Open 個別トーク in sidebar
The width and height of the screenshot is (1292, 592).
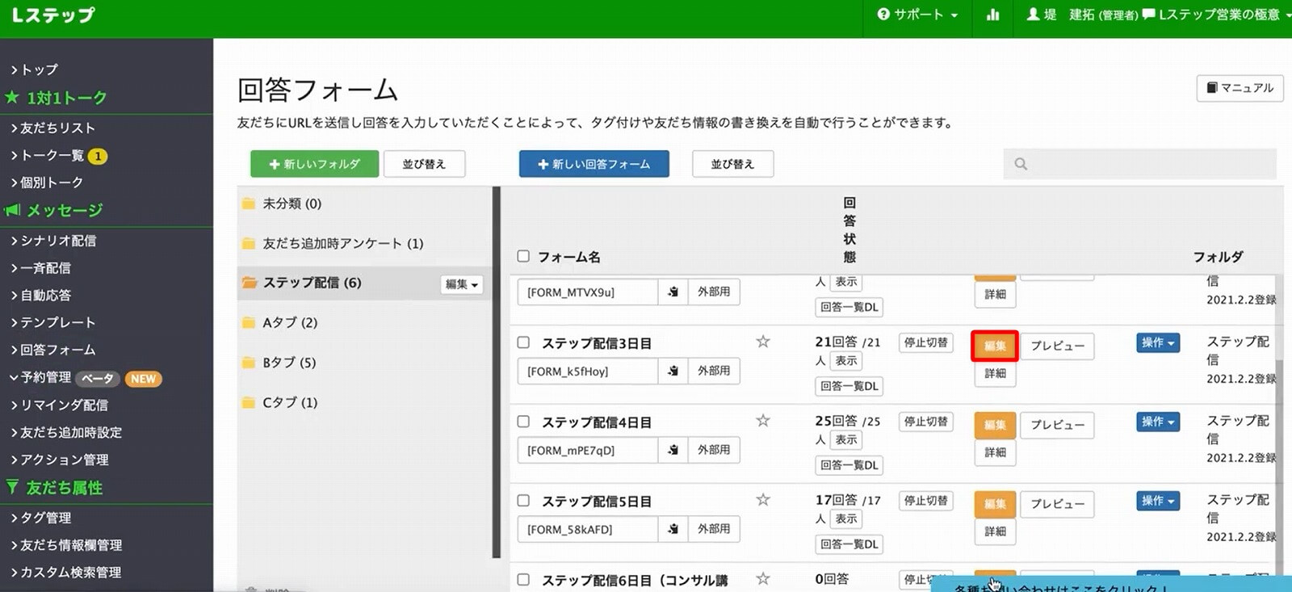(x=46, y=183)
